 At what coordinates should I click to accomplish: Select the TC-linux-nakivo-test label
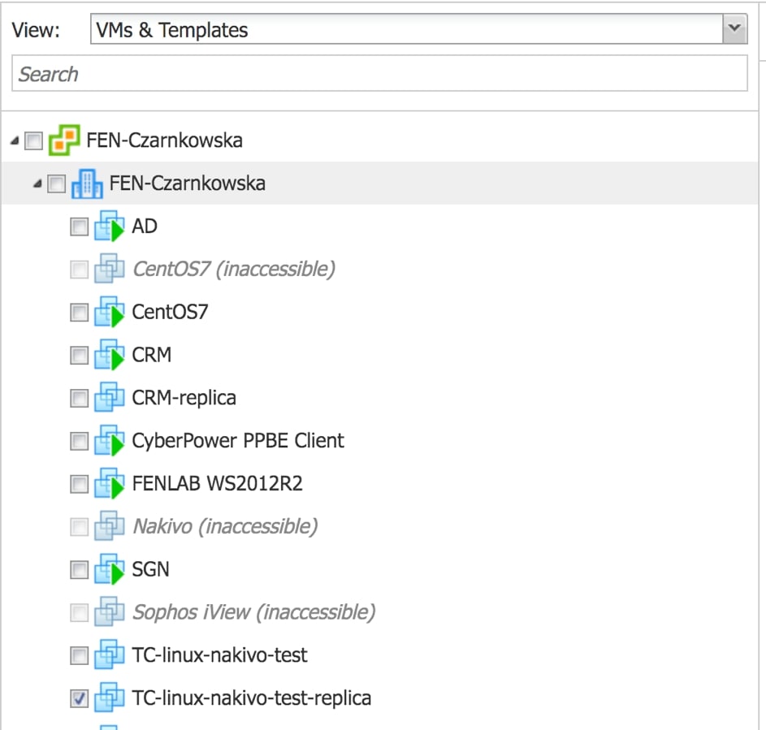pos(219,654)
